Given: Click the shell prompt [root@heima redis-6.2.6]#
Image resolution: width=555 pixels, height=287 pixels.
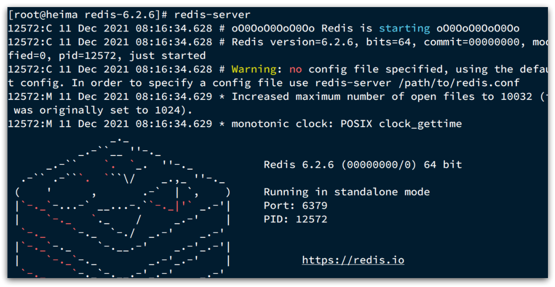Looking at the screenshot, I should pos(87,15).
